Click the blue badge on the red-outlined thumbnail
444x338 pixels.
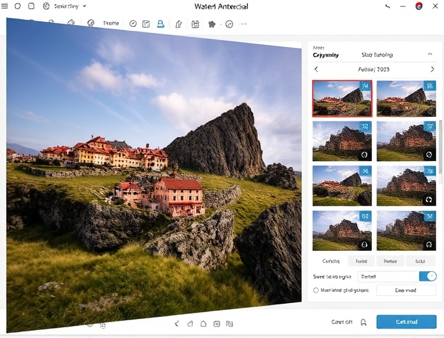pyautogui.click(x=365, y=86)
